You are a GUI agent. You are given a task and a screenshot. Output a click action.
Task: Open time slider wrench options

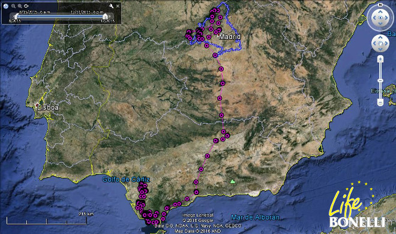pyautogui.click(x=111, y=6)
